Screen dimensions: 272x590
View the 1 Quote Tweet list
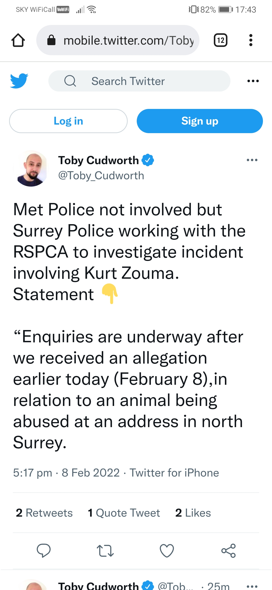point(124,513)
